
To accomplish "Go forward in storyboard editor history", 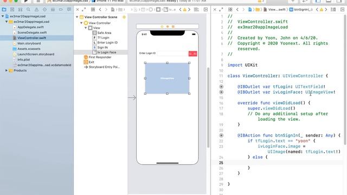I will click(106, 10).
